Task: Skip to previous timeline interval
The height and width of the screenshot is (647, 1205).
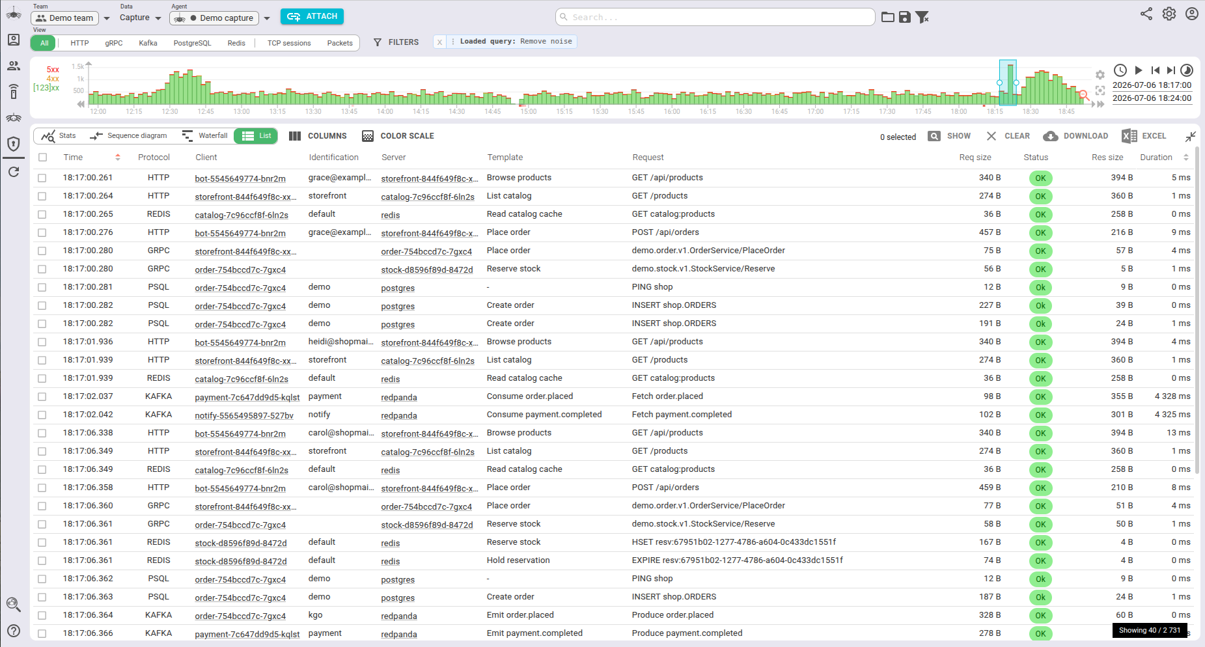Action: click(1156, 70)
